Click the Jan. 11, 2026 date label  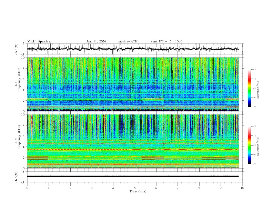(x=96, y=41)
